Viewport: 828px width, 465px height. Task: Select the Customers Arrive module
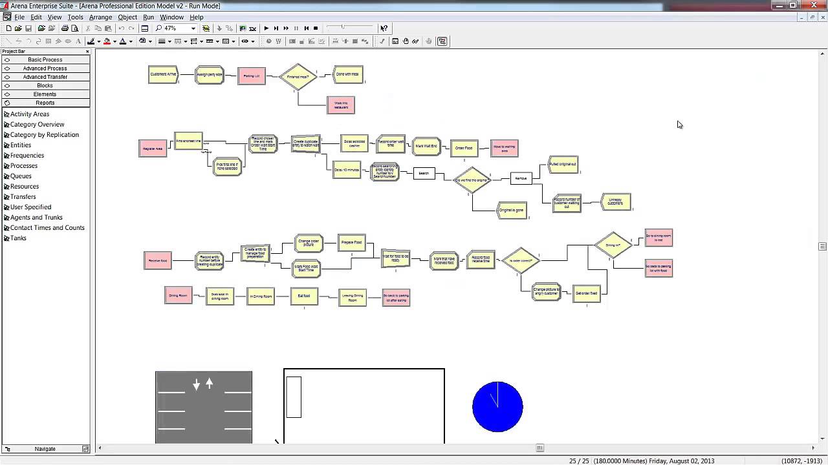pyautogui.click(x=163, y=74)
